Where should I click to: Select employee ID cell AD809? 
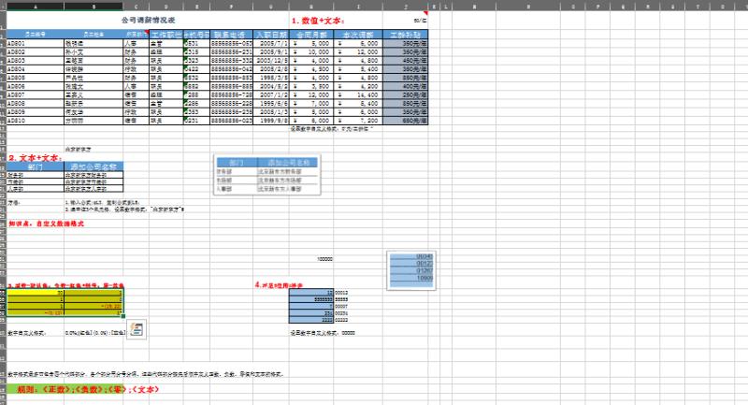click(x=36, y=111)
